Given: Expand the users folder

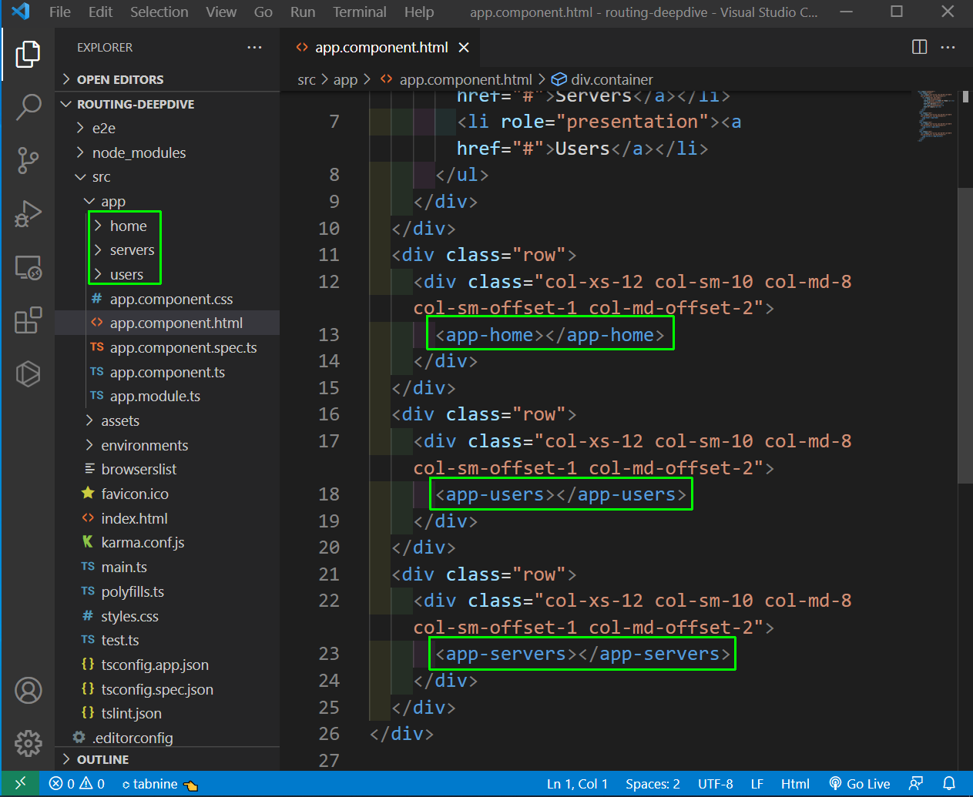Looking at the screenshot, I should coord(167,275).
